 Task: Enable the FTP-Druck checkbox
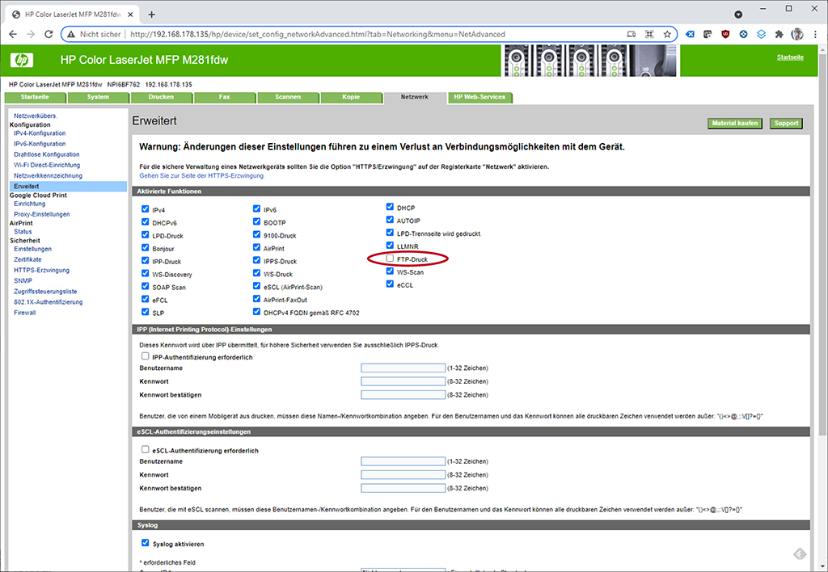tap(391, 259)
